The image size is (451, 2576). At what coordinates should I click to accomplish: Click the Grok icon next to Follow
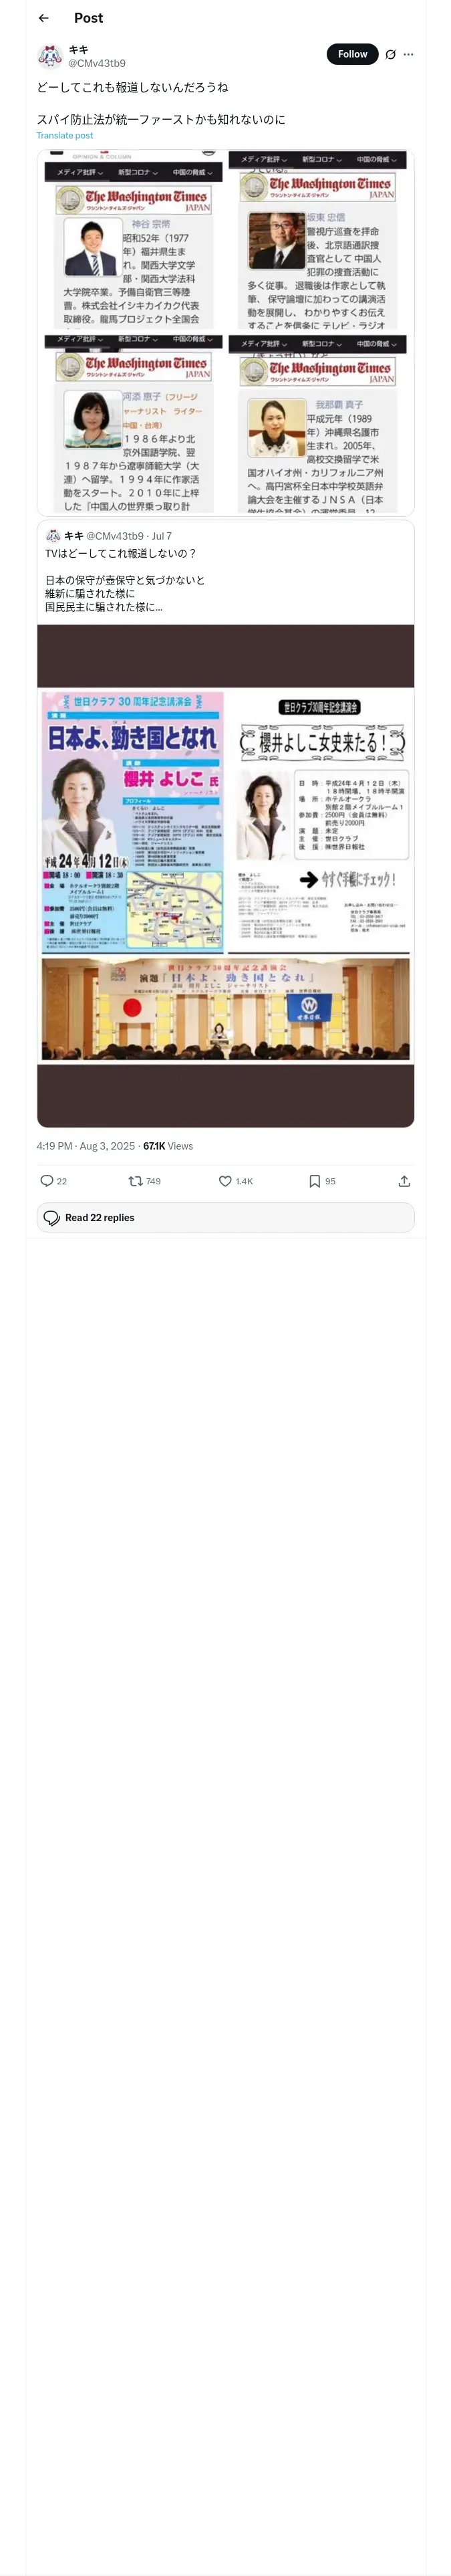pos(390,54)
